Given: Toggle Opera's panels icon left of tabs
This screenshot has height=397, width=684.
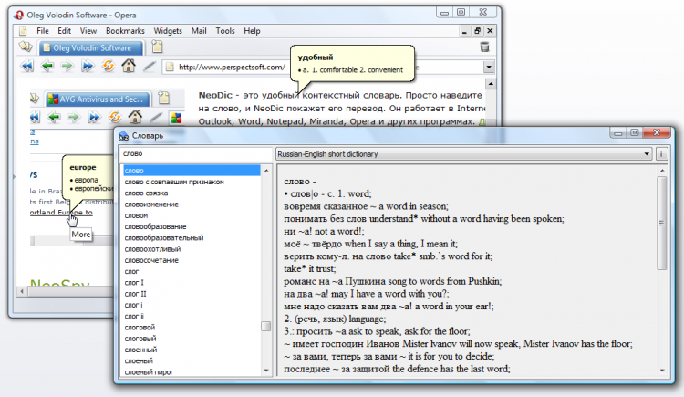Looking at the screenshot, I should click(26, 47).
